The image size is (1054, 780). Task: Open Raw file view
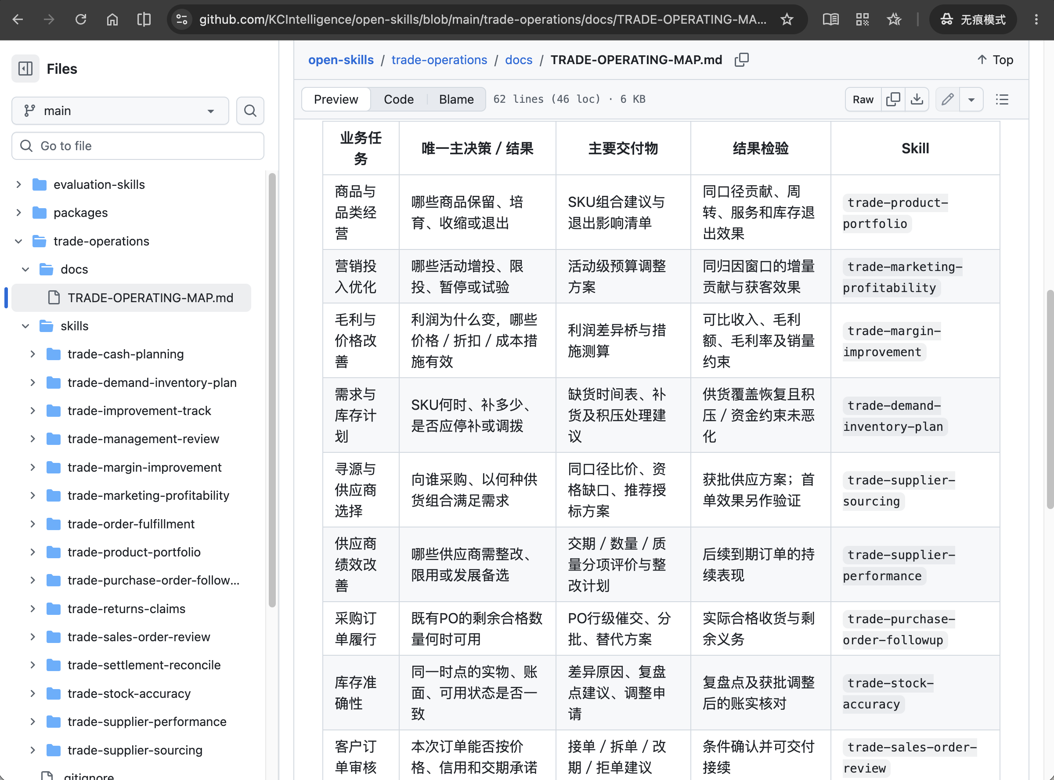(x=863, y=99)
